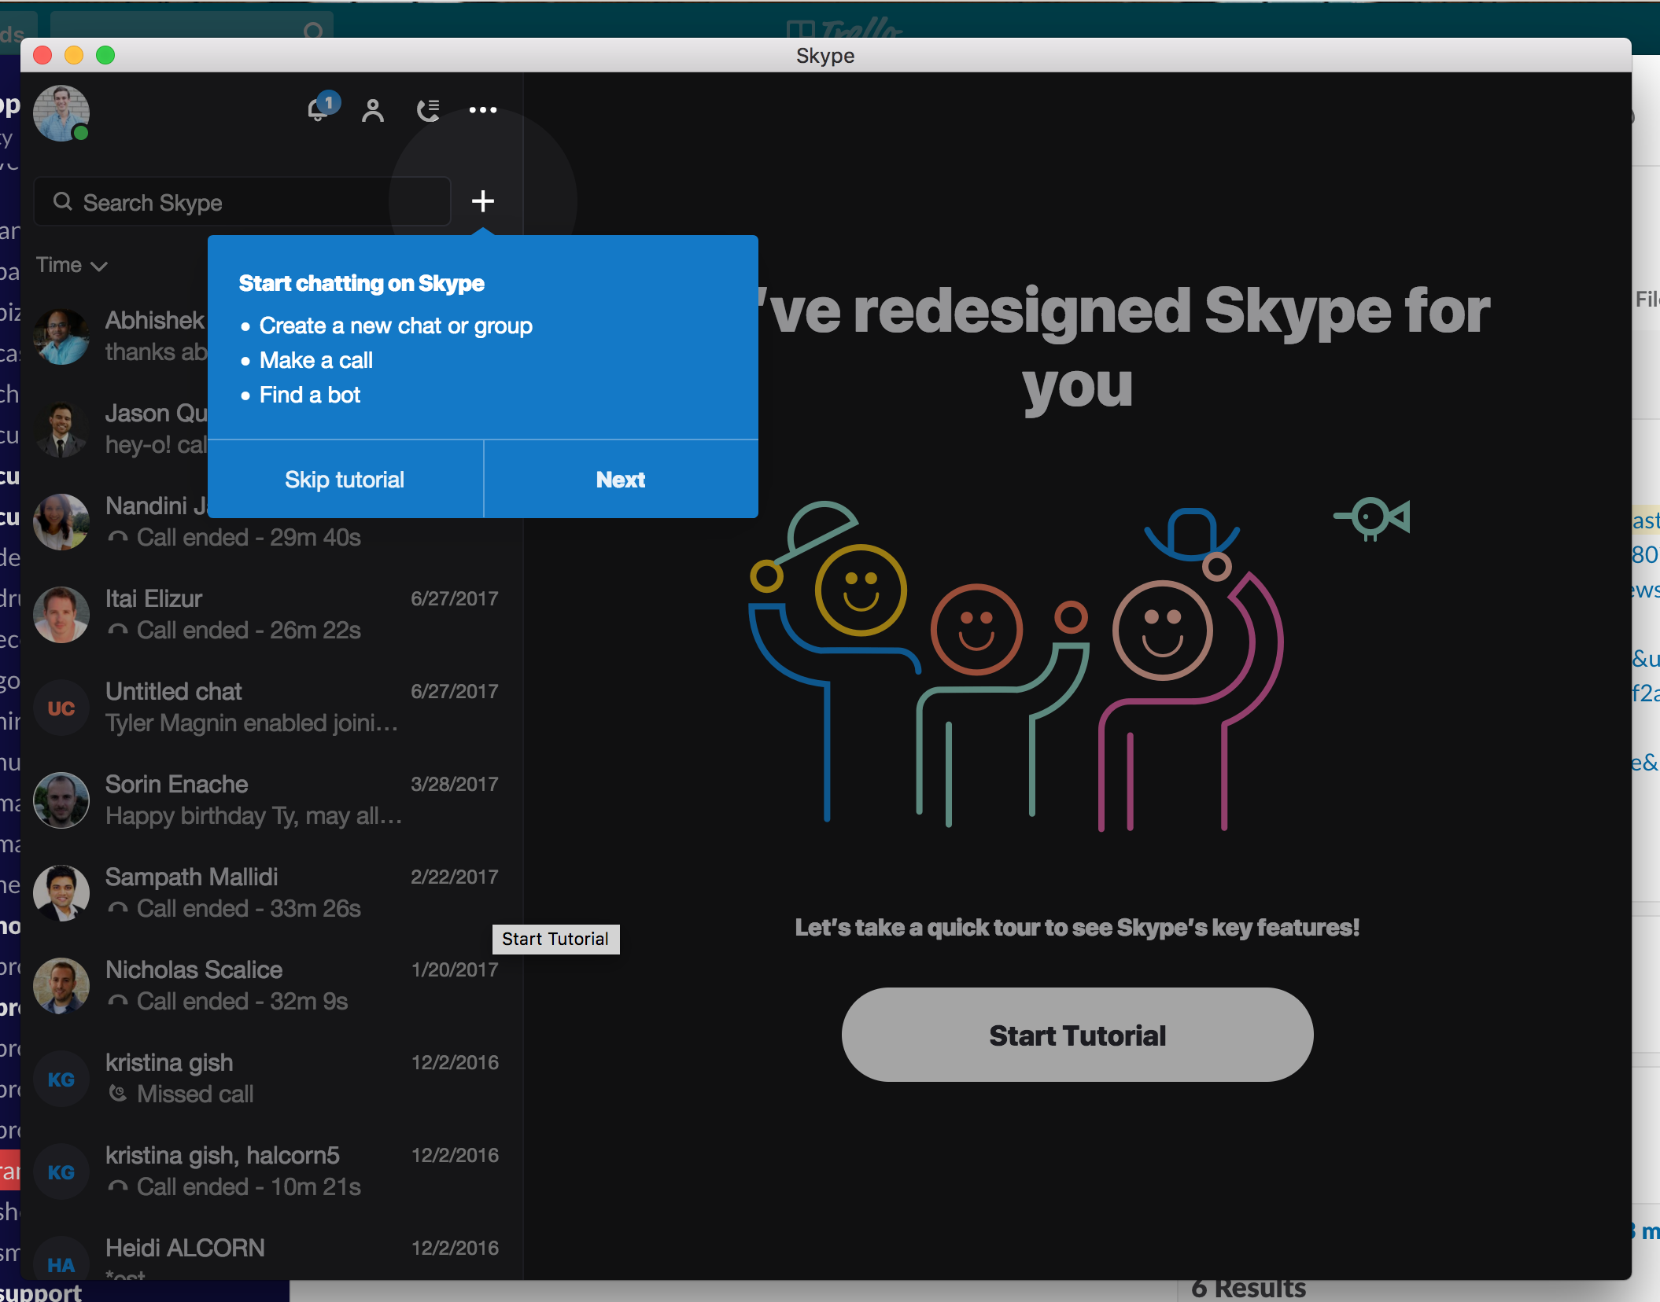Click 'Find a bot' bullet text
The height and width of the screenshot is (1302, 1660).
(x=310, y=395)
